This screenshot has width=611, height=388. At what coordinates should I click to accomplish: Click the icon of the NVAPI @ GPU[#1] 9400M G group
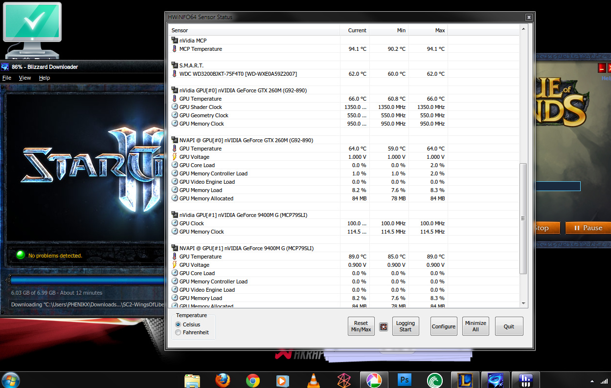pyautogui.click(x=175, y=248)
